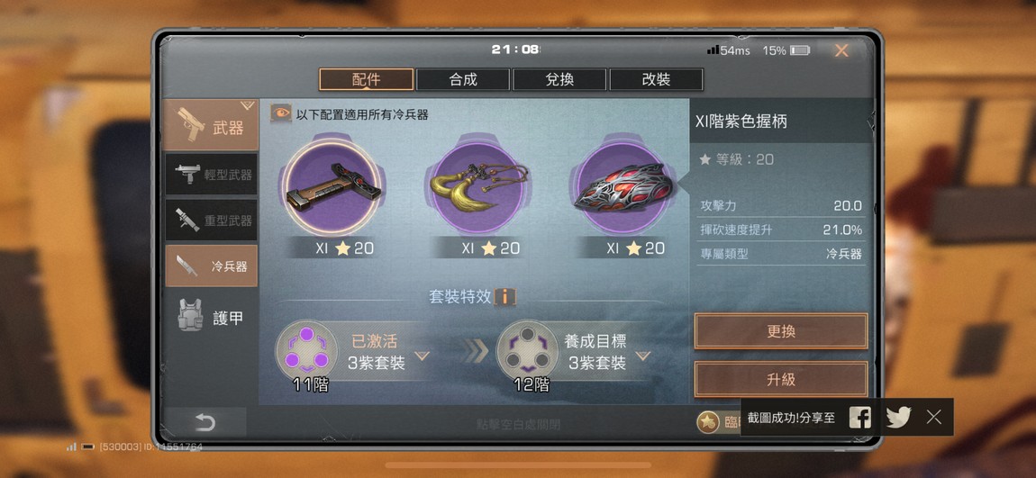This screenshot has height=478, width=1036.
Task: Open the 改裝 tab
Action: (656, 80)
